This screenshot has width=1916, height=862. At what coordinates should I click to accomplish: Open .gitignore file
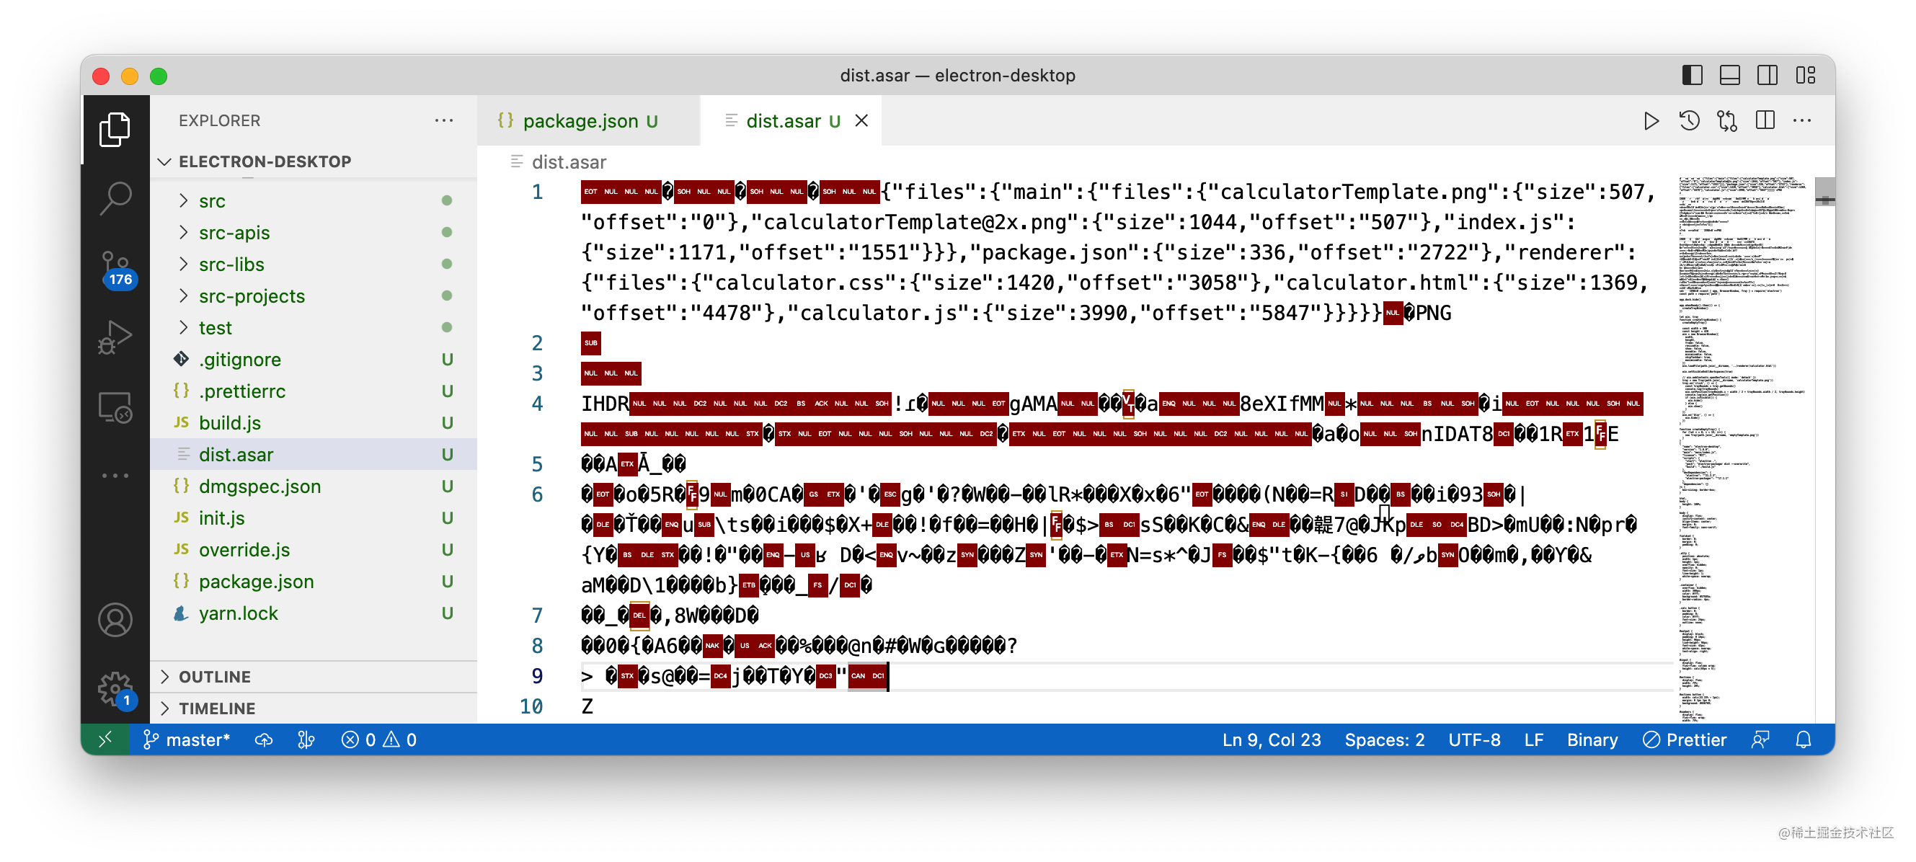click(x=313, y=359)
